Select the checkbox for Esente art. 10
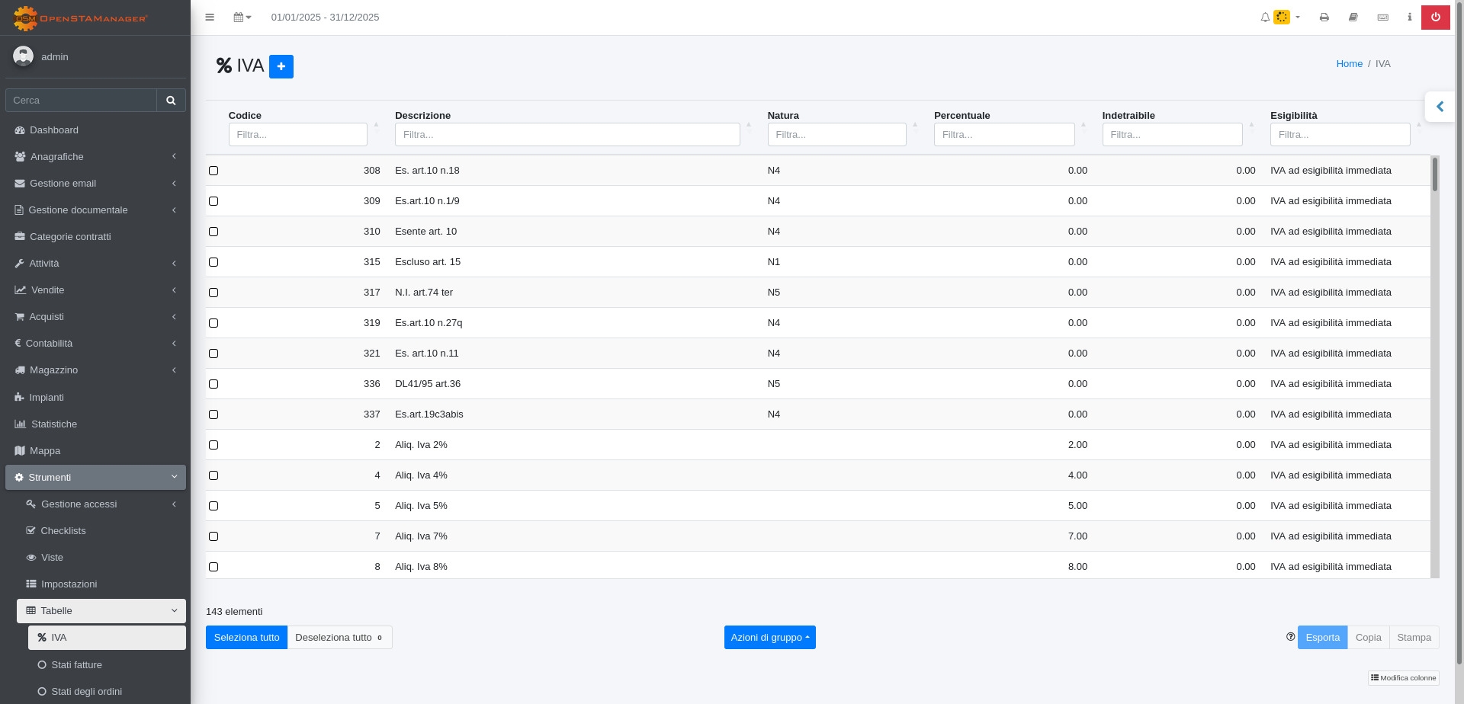Image resolution: width=1464 pixels, height=704 pixels. pos(213,232)
